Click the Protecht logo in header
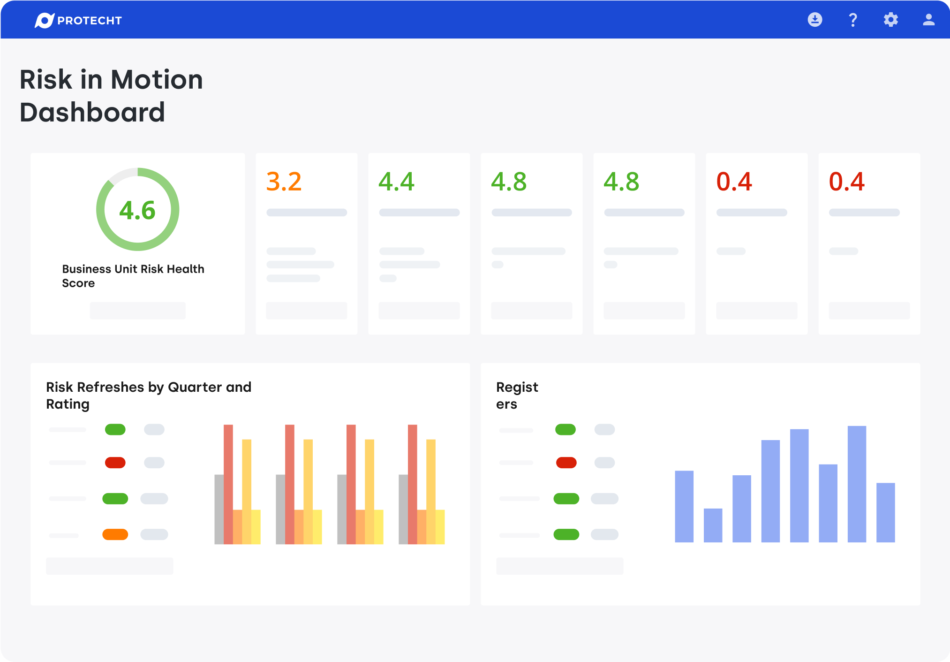This screenshot has width=950, height=662. (78, 20)
